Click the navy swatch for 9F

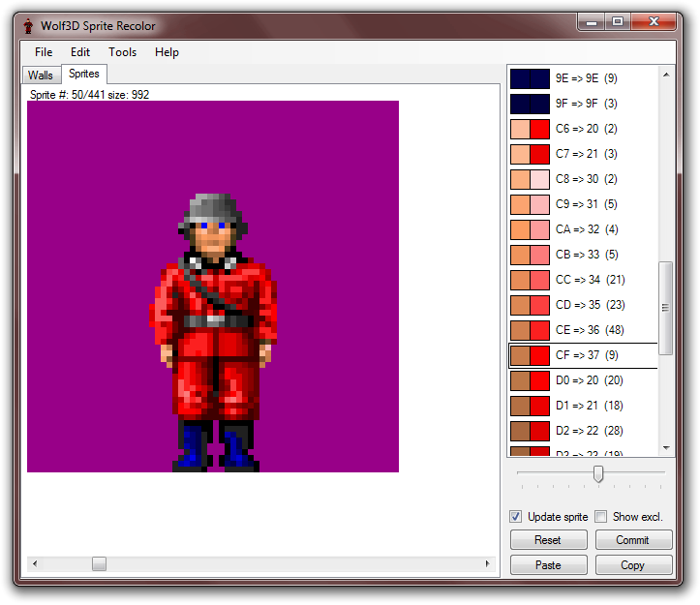point(530,104)
